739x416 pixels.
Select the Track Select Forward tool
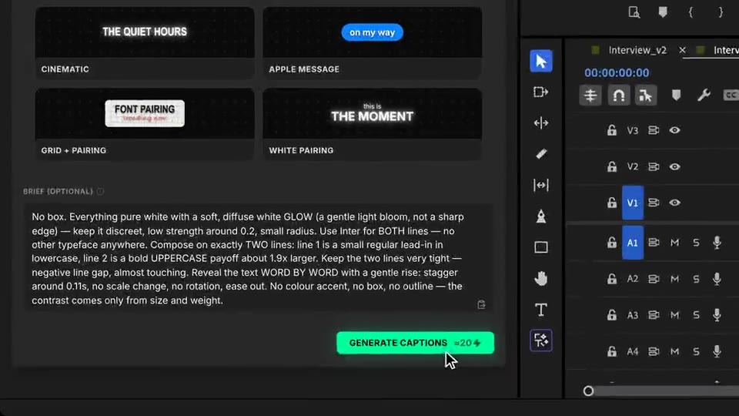point(540,92)
